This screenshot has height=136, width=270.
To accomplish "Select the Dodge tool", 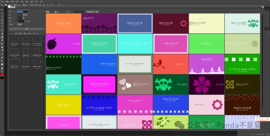I will 2,51.
